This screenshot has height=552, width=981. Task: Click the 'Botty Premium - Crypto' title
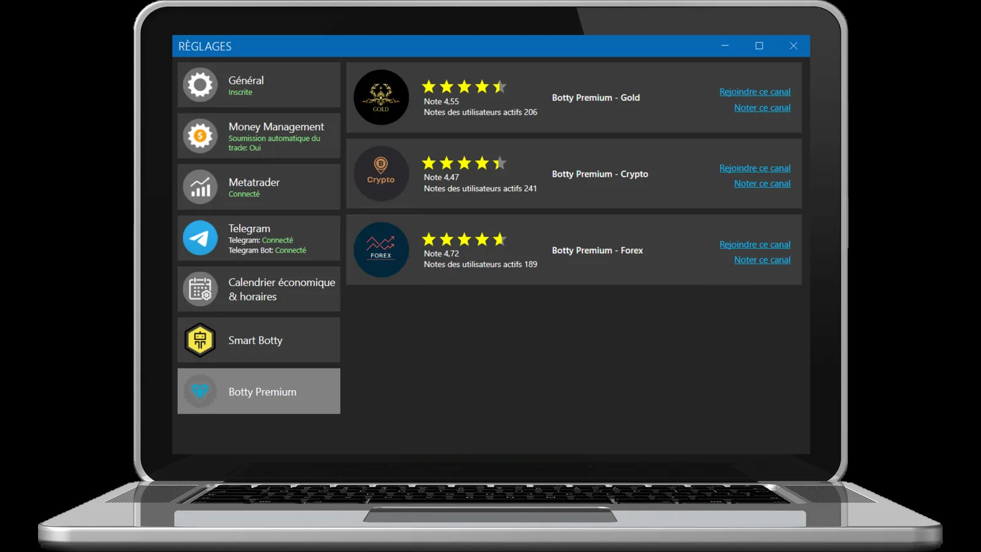click(600, 174)
